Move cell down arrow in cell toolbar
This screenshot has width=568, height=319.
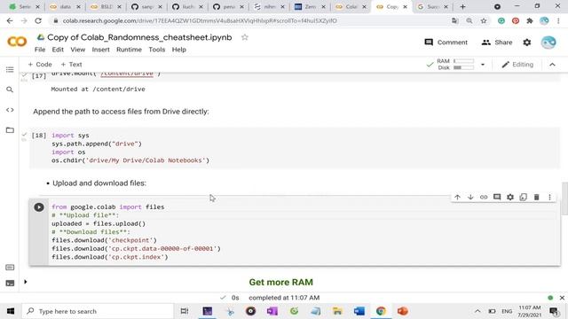pos(470,197)
